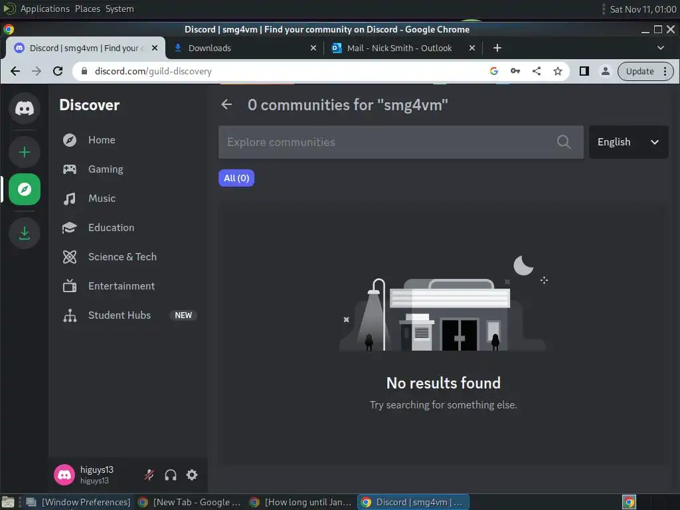Toggle the headphones deafen icon

(171, 475)
